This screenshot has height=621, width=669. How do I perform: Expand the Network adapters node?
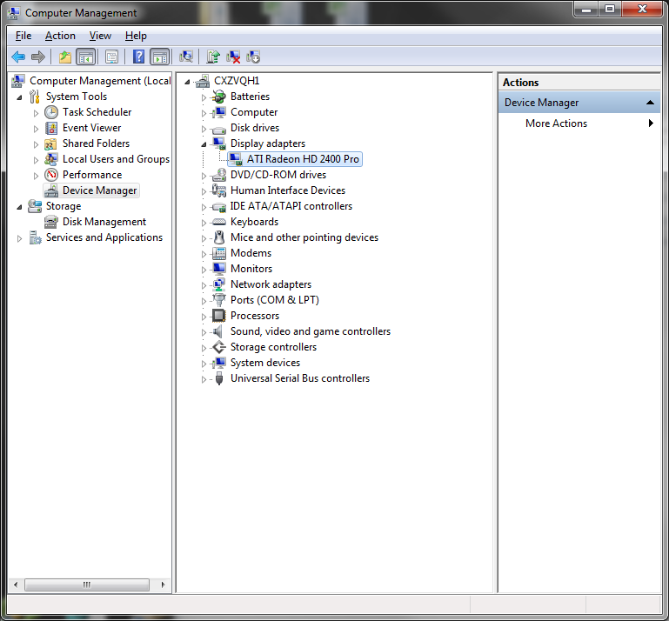pos(204,284)
